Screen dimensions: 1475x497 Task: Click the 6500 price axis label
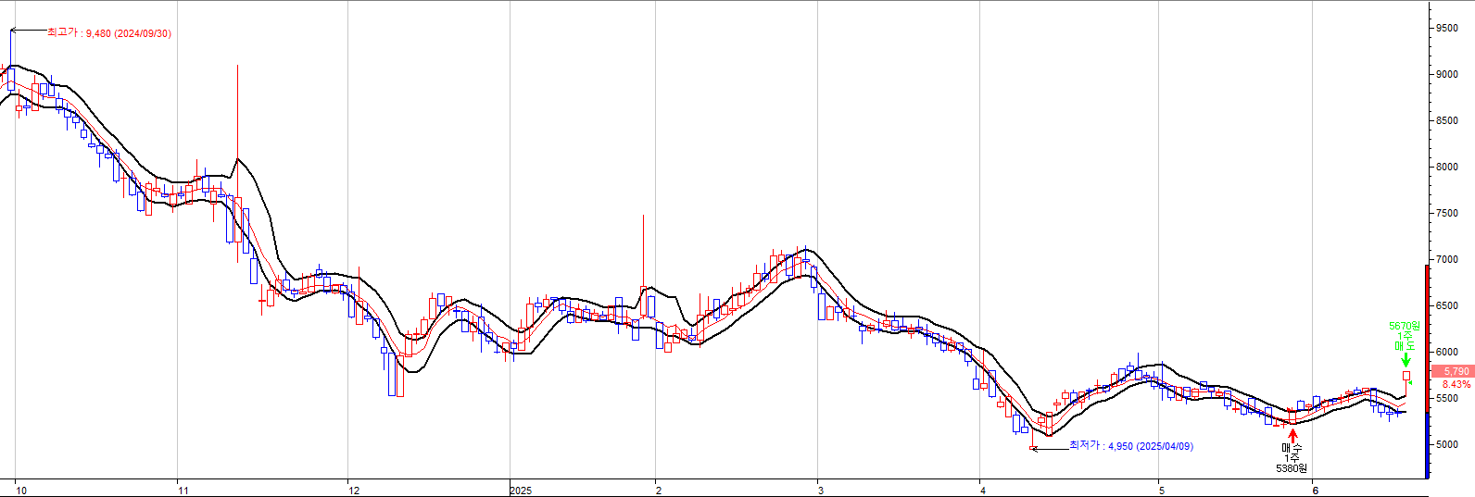click(1447, 305)
